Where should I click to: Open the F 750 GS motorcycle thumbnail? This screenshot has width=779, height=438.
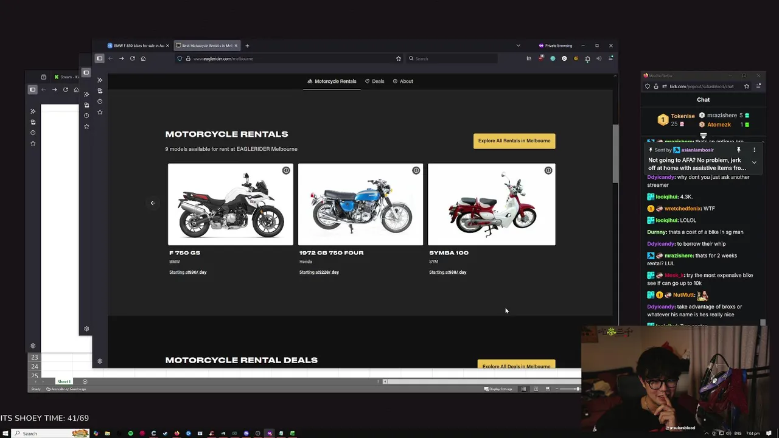pos(231,204)
